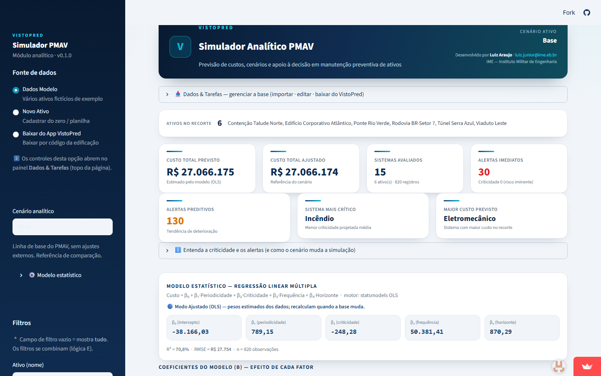The image size is (601, 376).
Task: Click the Modelo estatístico gear icon
Action: point(32,275)
